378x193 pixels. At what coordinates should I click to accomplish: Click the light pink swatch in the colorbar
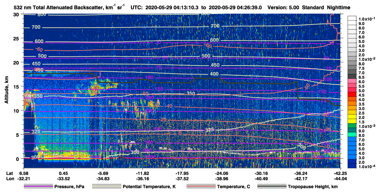pos(352,81)
